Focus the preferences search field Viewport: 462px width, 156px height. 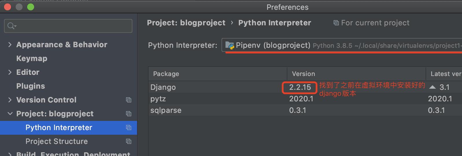coord(72,26)
